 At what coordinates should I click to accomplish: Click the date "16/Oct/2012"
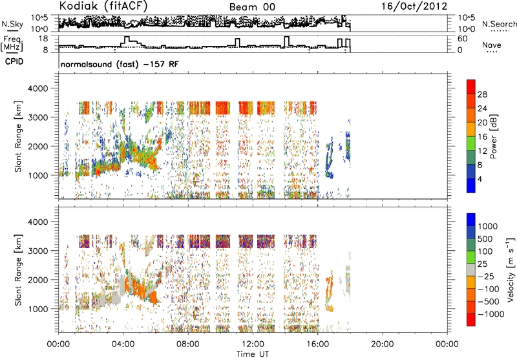414,6
